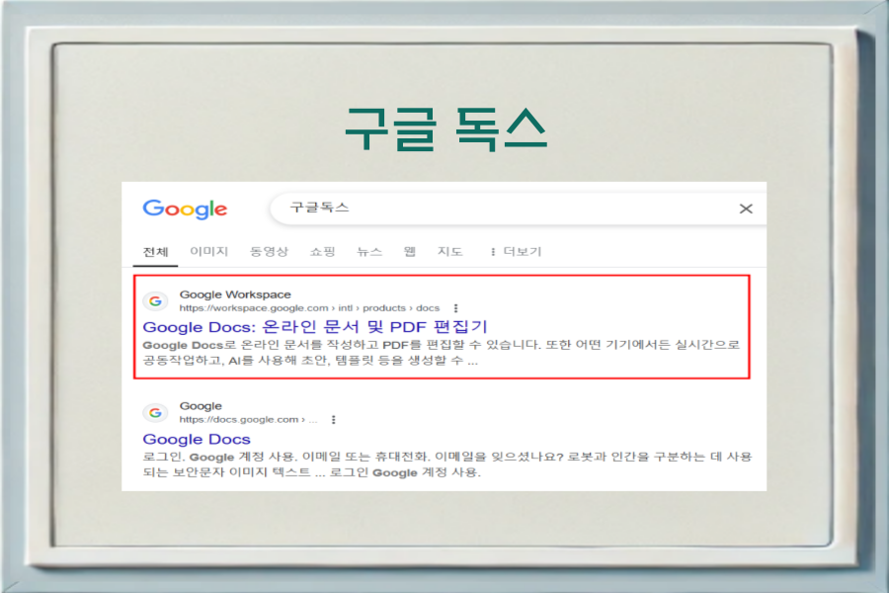This screenshot has width=889, height=593.
Task: Open the 지도 tab
Action: coord(449,251)
